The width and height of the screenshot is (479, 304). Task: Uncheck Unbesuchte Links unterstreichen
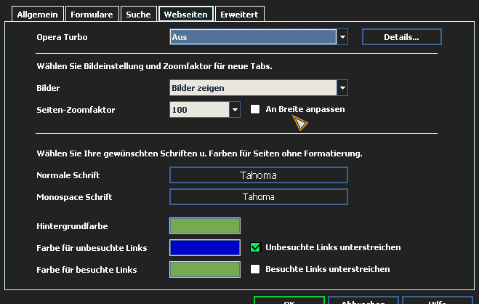point(255,247)
